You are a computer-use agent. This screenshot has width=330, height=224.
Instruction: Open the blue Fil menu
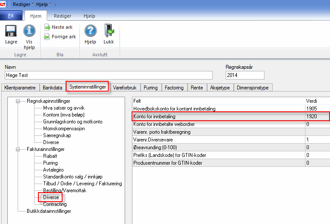point(11,16)
